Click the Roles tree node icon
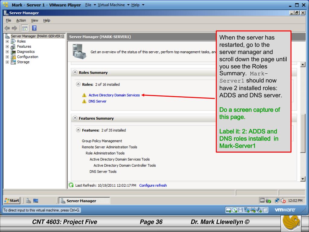Screen dimensions: 309x232 13,41
